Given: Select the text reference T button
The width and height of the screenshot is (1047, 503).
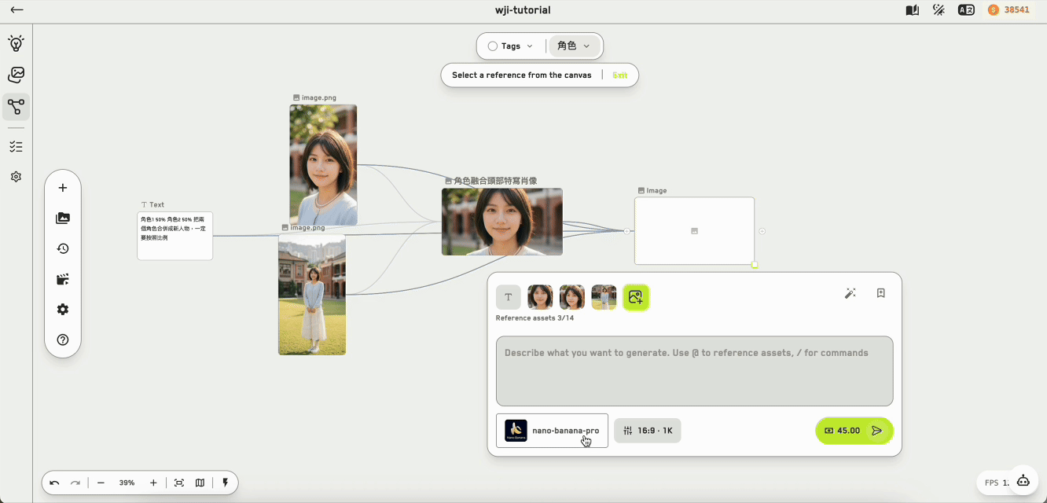Looking at the screenshot, I should (x=509, y=297).
